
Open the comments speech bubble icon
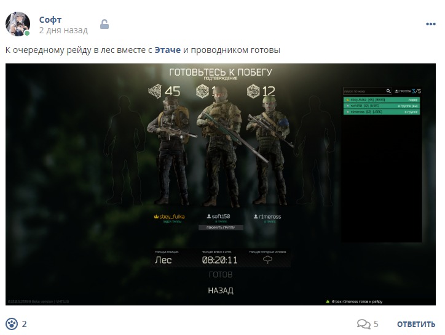[363, 324]
